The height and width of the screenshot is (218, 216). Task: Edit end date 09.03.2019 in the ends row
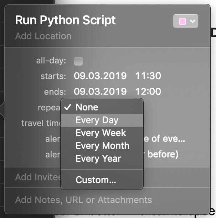[100, 92]
